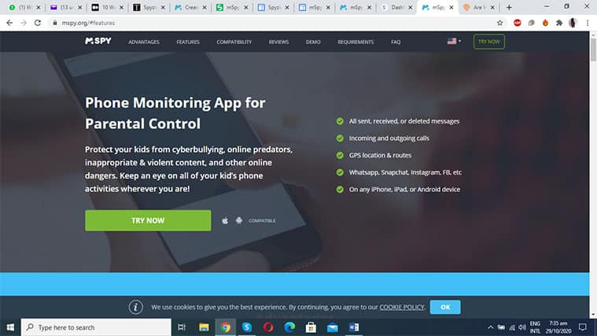This screenshot has height=336, width=597.
Task: Click the taskbar clock and date
Action: click(x=558, y=327)
